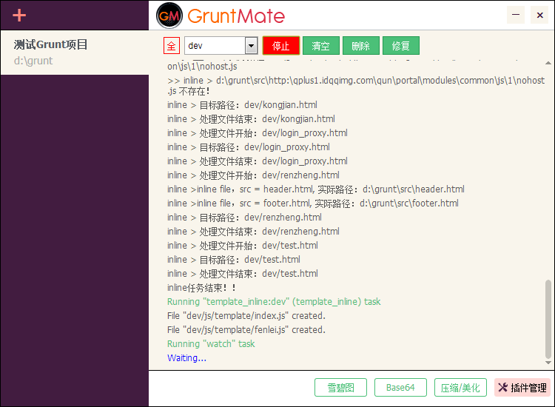The width and height of the screenshot is (555, 407).
Task: Open the 雪碧图 sprite tool
Action: (x=341, y=388)
